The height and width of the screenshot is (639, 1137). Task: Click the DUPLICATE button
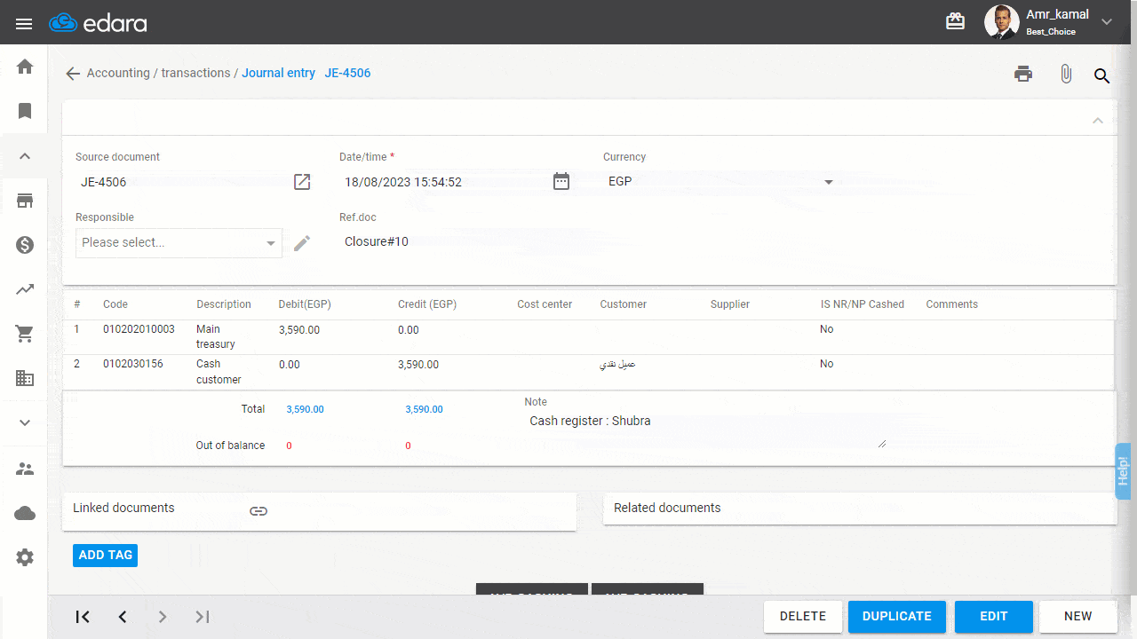(897, 617)
